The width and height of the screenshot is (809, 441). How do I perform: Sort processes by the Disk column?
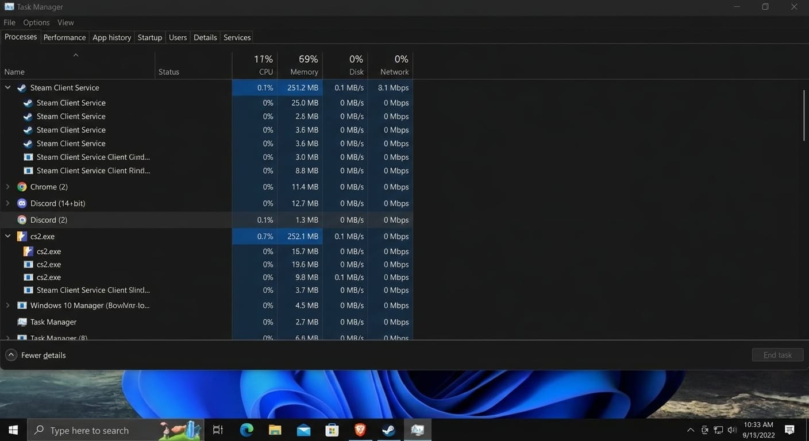[x=345, y=65]
